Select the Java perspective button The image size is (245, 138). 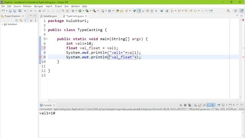(x=242, y=11)
